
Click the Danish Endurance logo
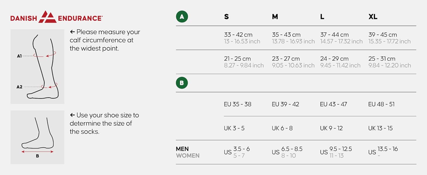[x=56, y=17]
